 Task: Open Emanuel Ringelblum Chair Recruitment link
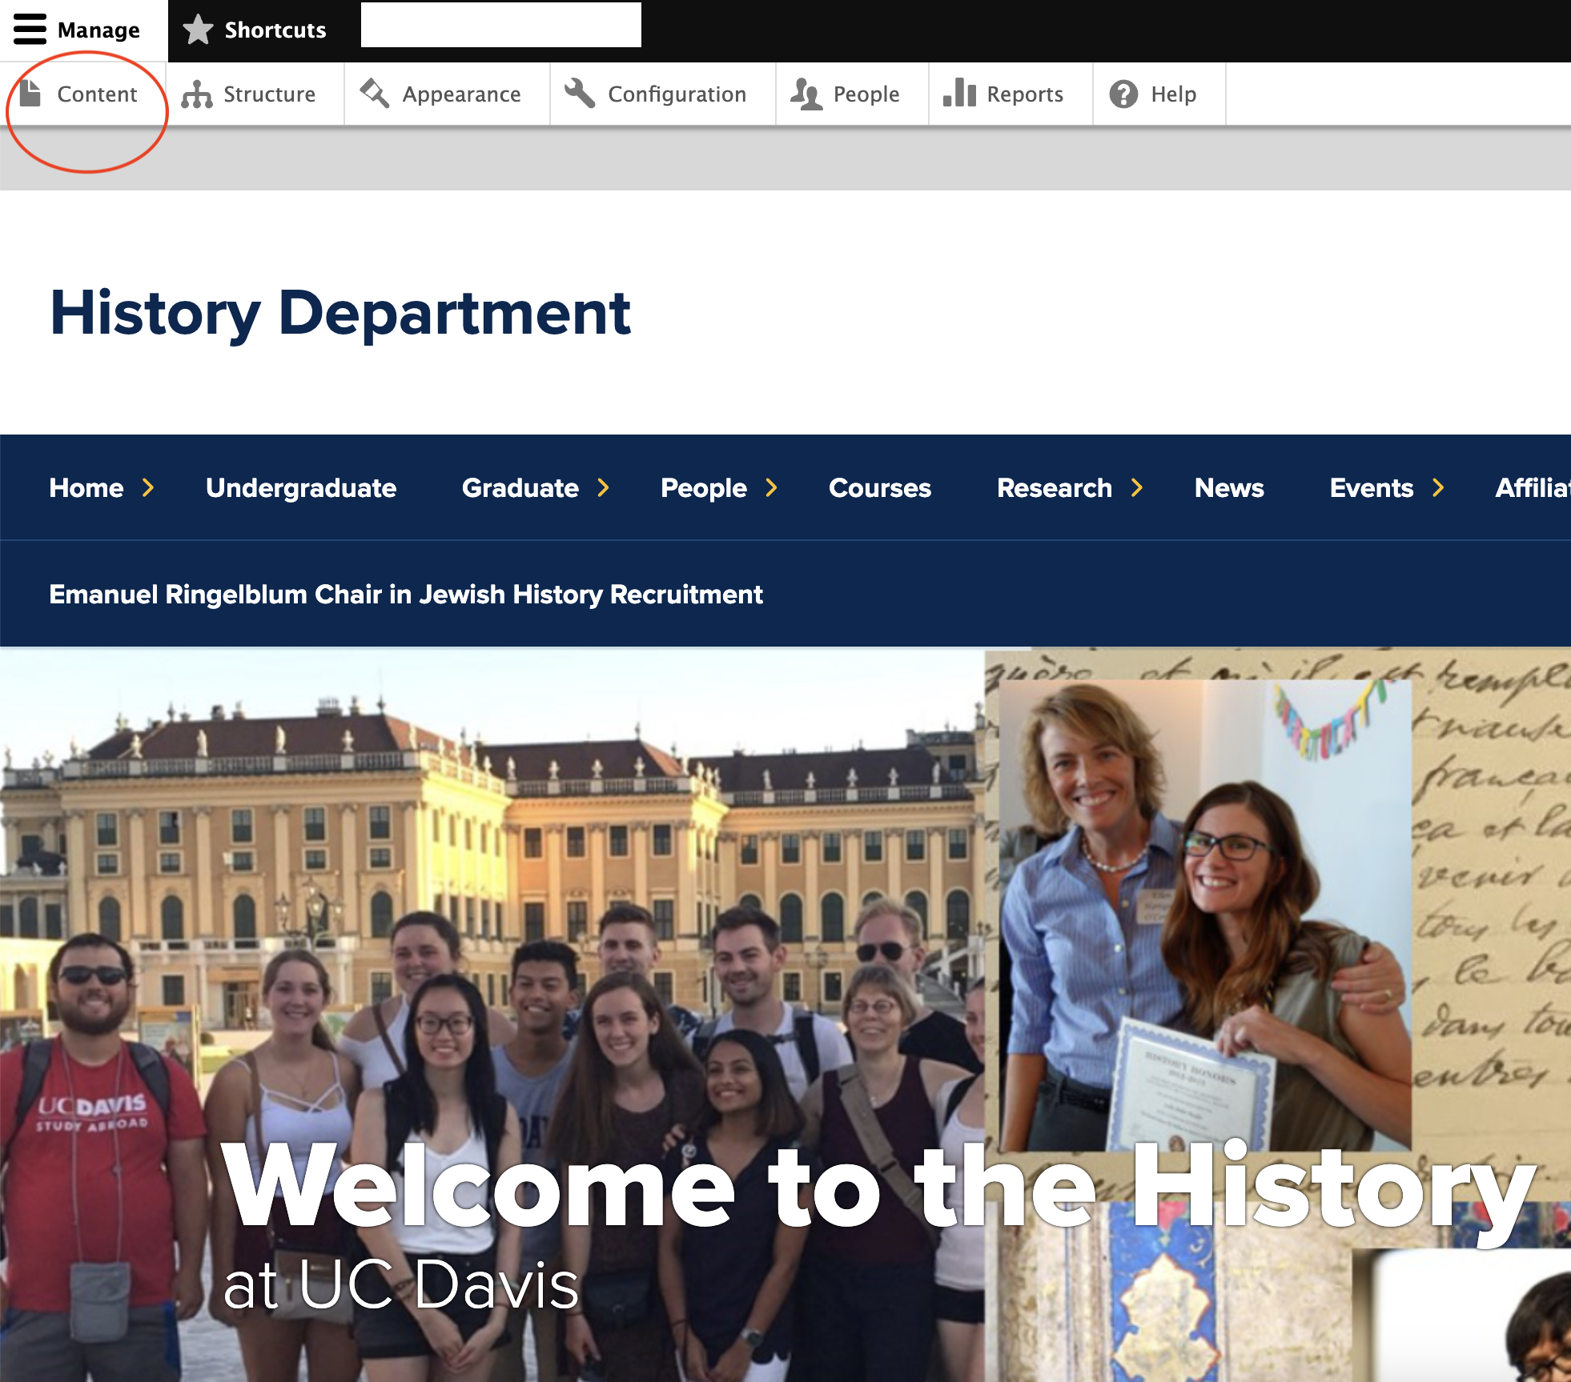pos(406,595)
